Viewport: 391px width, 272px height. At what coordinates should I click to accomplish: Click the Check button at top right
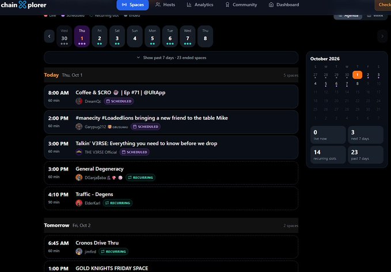(x=383, y=5)
